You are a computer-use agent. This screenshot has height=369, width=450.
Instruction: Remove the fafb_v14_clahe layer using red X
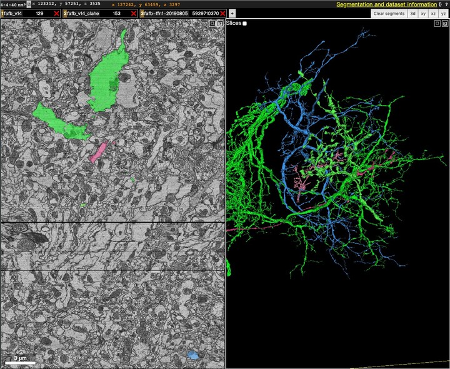point(134,14)
